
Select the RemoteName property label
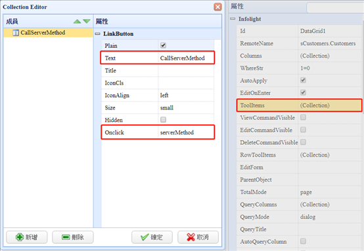256,43
